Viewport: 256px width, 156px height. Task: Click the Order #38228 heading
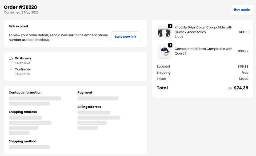click(20, 7)
